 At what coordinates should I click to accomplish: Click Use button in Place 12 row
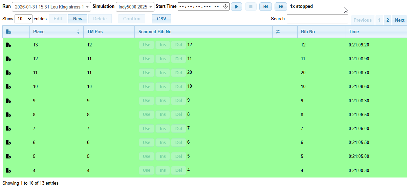pyautogui.click(x=147, y=59)
